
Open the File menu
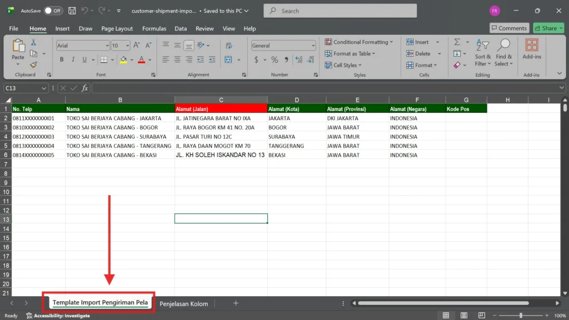tap(13, 28)
